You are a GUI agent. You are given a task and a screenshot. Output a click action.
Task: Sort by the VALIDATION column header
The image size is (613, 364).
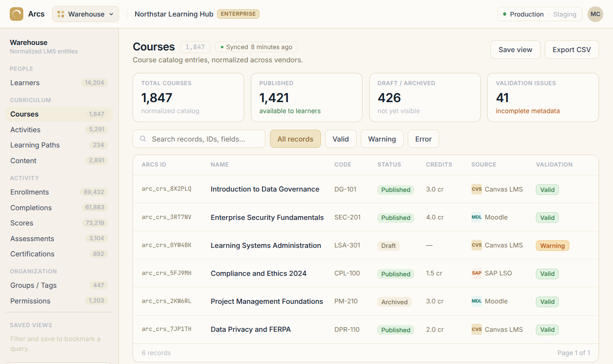coord(554,164)
